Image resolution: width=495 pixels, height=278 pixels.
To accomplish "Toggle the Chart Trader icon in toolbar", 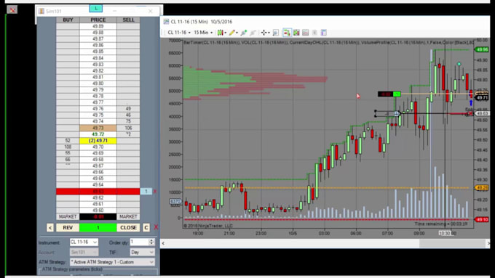I will click(287, 33).
